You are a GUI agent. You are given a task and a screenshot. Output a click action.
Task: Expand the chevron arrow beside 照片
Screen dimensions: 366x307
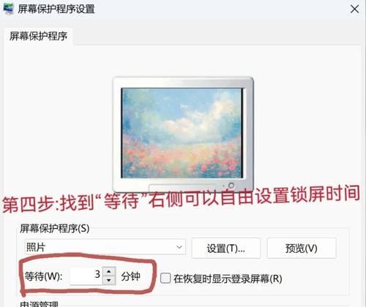[179, 247]
